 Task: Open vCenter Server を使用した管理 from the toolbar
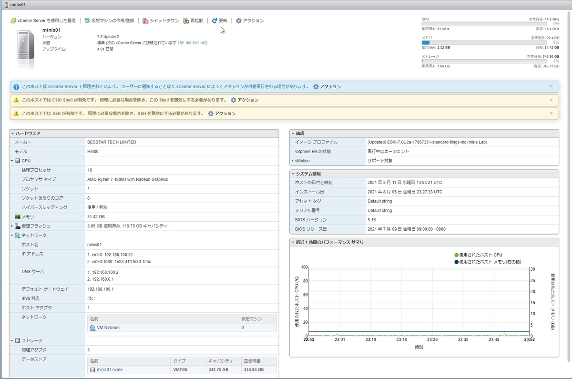[x=43, y=21]
